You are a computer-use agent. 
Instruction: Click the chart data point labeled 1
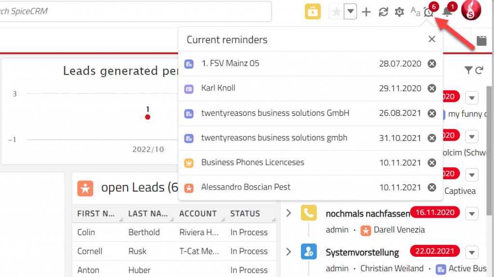tap(148, 117)
